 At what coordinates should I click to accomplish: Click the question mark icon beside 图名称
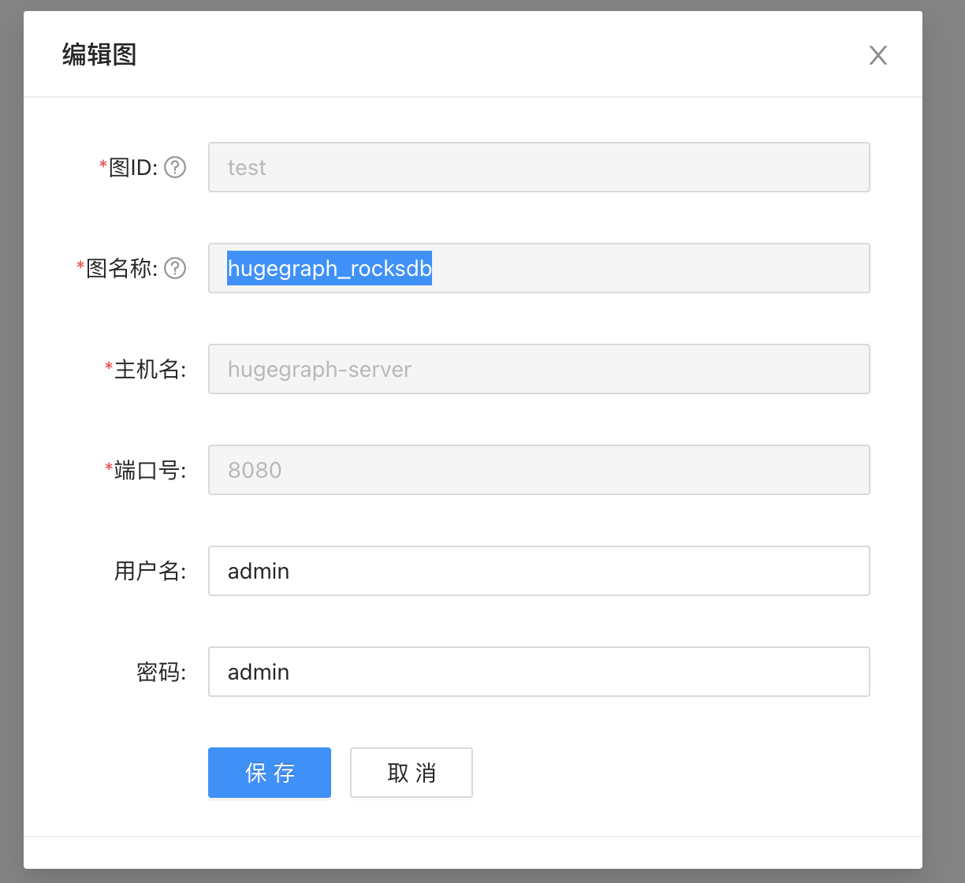point(175,268)
